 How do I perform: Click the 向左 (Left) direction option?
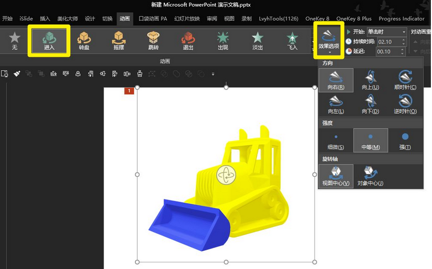pos(336,104)
